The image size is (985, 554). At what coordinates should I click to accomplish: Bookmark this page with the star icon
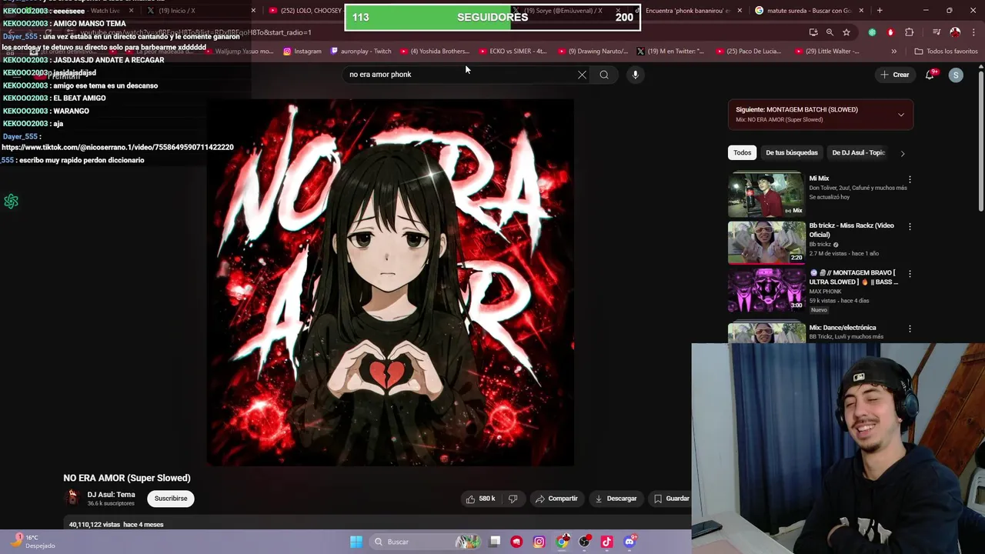click(846, 32)
